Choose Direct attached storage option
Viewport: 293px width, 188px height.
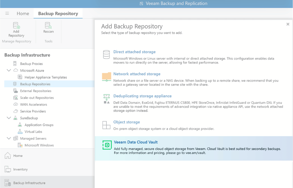click(x=134, y=52)
